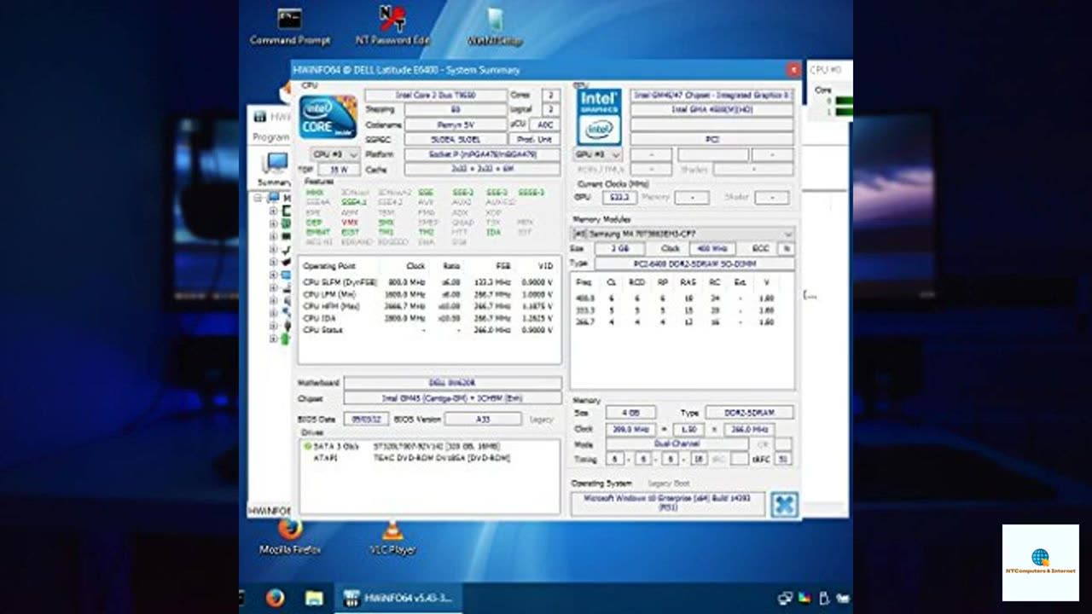The width and height of the screenshot is (1092, 614).
Task: Open the system tray network icon
Action: click(x=786, y=598)
